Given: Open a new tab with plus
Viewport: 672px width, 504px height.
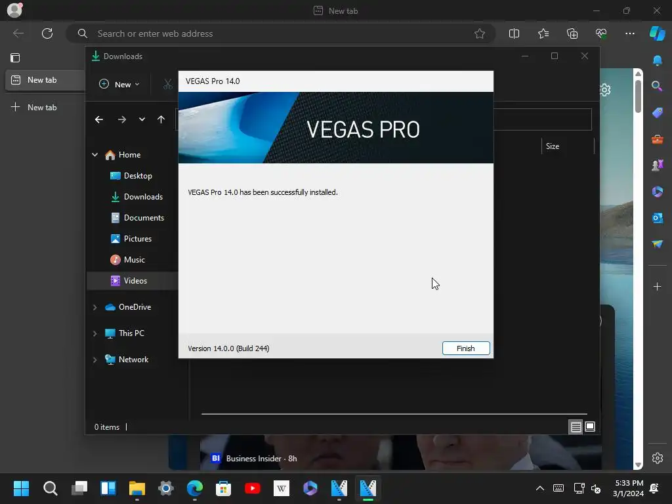Looking at the screenshot, I should [34, 107].
